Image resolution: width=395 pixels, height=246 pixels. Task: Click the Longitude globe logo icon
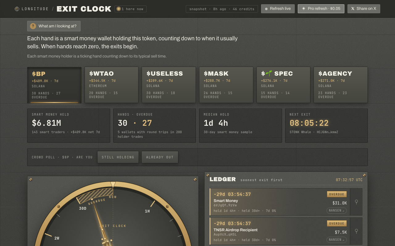click(x=17, y=9)
